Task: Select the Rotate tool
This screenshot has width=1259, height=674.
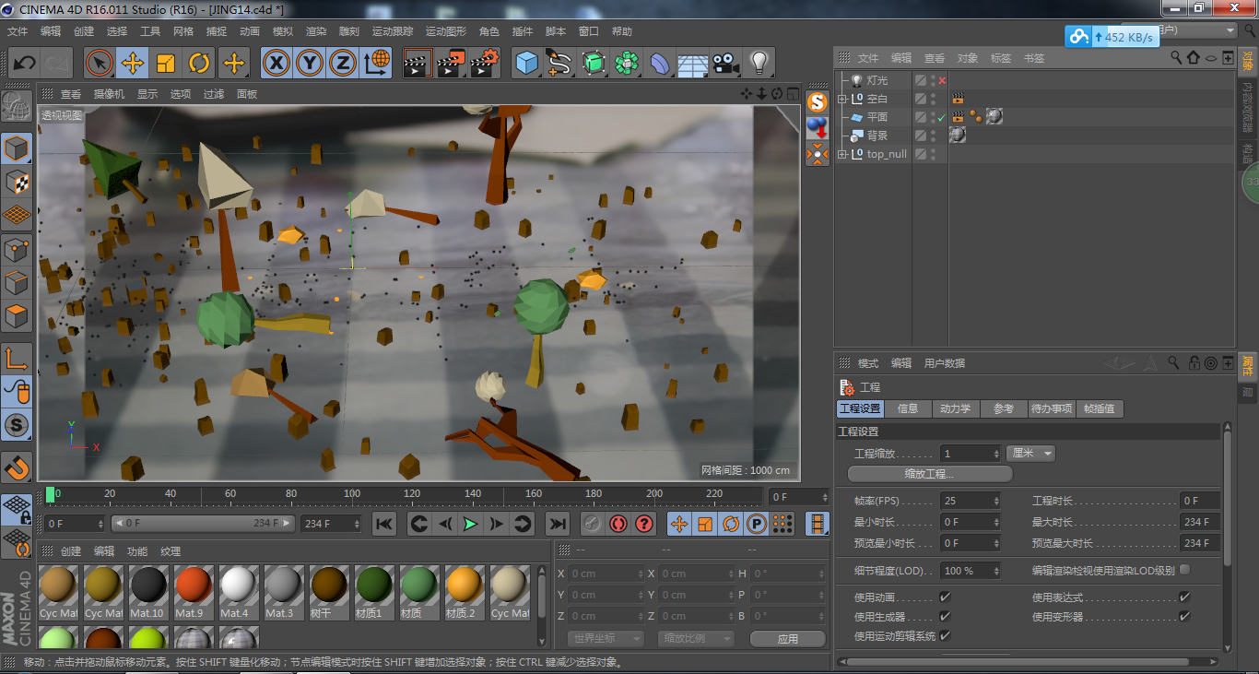Action: click(200, 63)
